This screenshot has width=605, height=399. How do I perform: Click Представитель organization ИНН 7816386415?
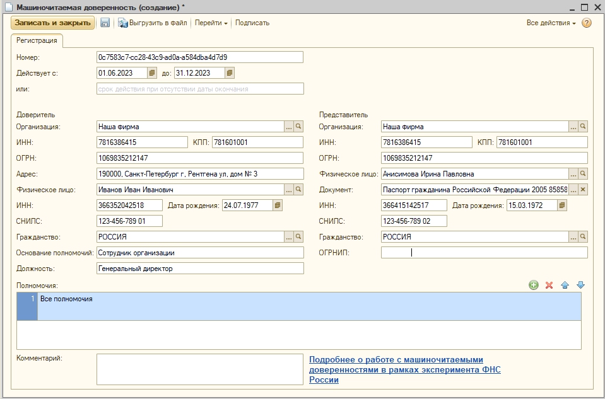point(426,142)
